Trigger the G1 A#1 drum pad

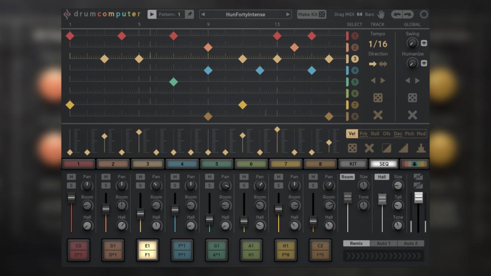click(216, 250)
